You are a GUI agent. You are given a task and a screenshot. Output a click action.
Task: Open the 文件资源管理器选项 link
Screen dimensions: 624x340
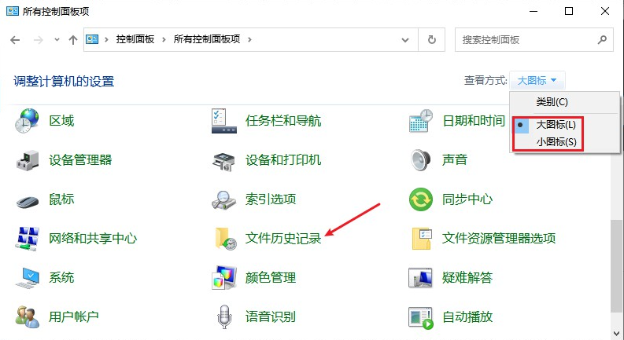click(499, 239)
